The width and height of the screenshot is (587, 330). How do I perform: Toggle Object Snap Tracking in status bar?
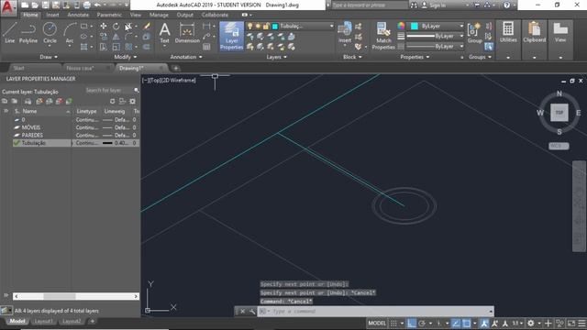coord(456,324)
